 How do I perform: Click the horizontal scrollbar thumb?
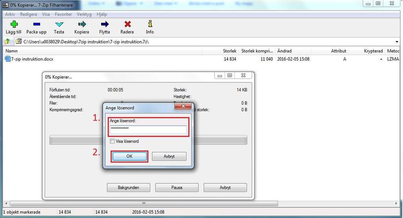tap(144, 203)
